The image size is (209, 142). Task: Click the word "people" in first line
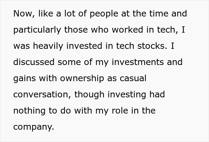[104, 14]
